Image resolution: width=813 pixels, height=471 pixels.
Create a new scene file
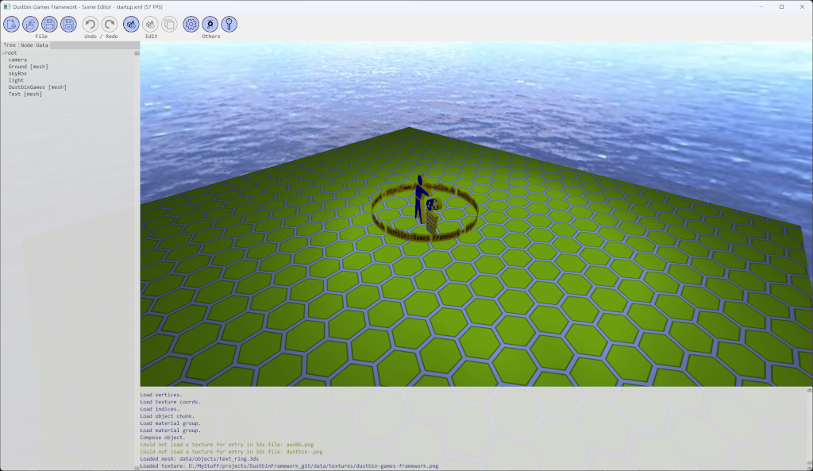coord(11,25)
